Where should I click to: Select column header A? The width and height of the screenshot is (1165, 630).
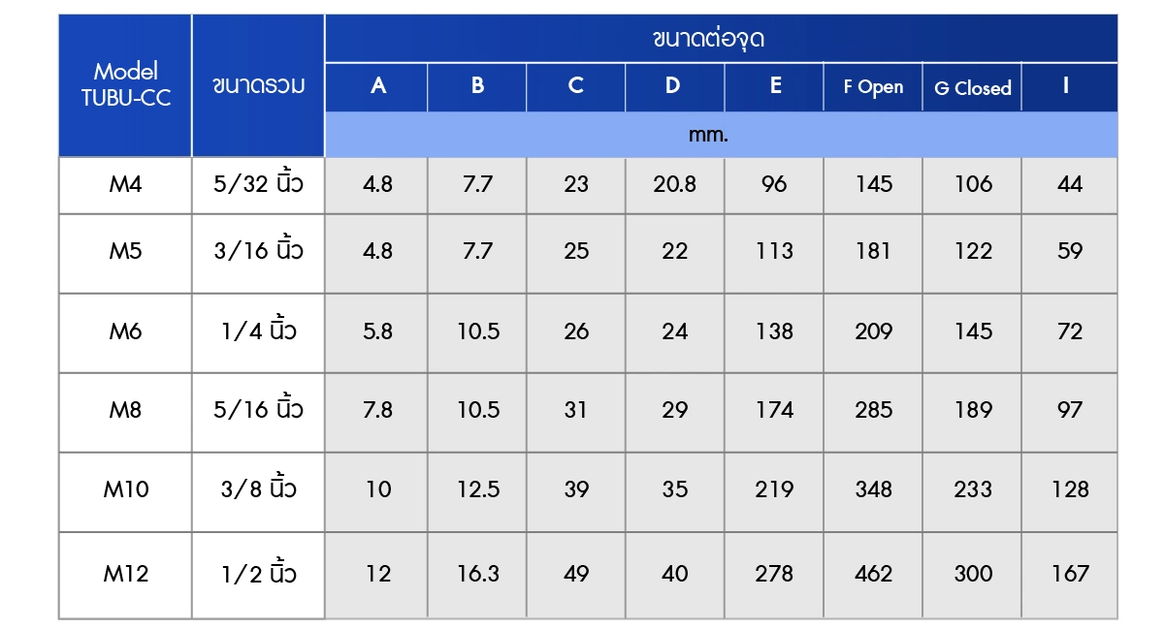(x=377, y=87)
